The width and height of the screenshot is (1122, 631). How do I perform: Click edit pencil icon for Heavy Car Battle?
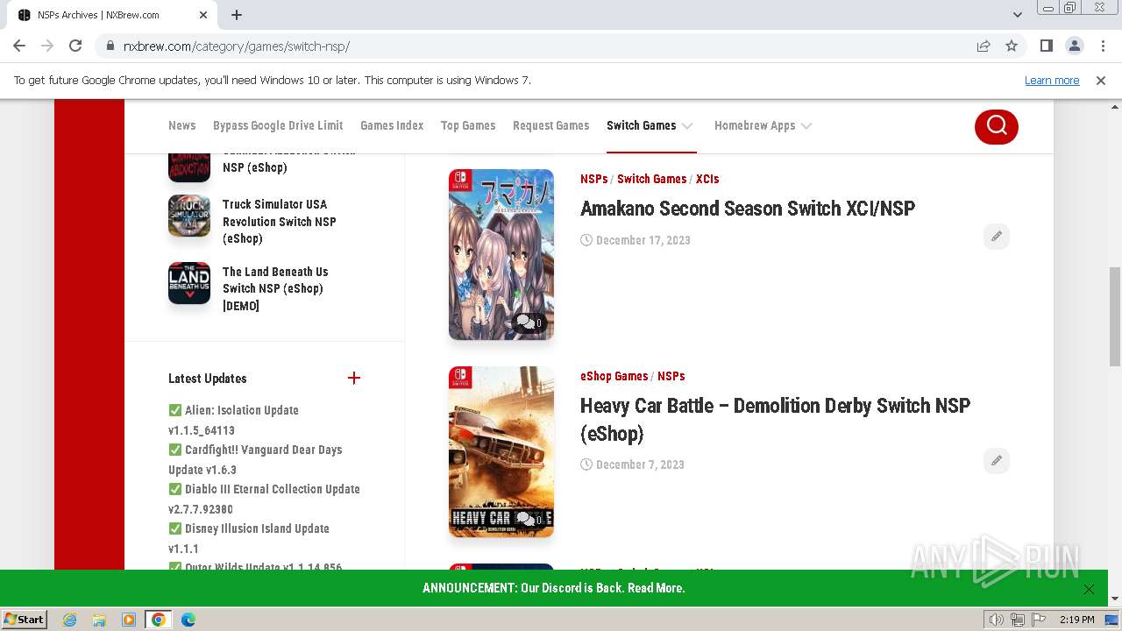pos(997,461)
